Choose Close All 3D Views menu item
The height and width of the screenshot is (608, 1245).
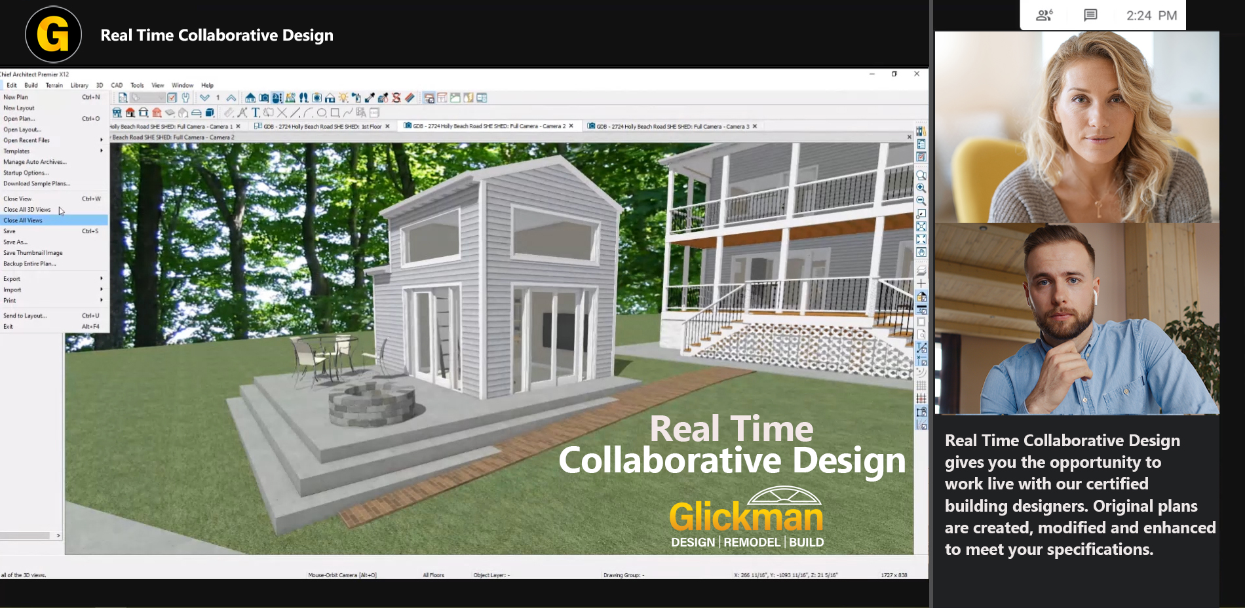(x=54, y=210)
